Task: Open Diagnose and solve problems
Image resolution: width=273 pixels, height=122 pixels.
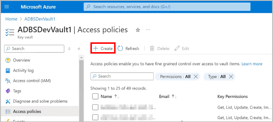Action: 40,101
